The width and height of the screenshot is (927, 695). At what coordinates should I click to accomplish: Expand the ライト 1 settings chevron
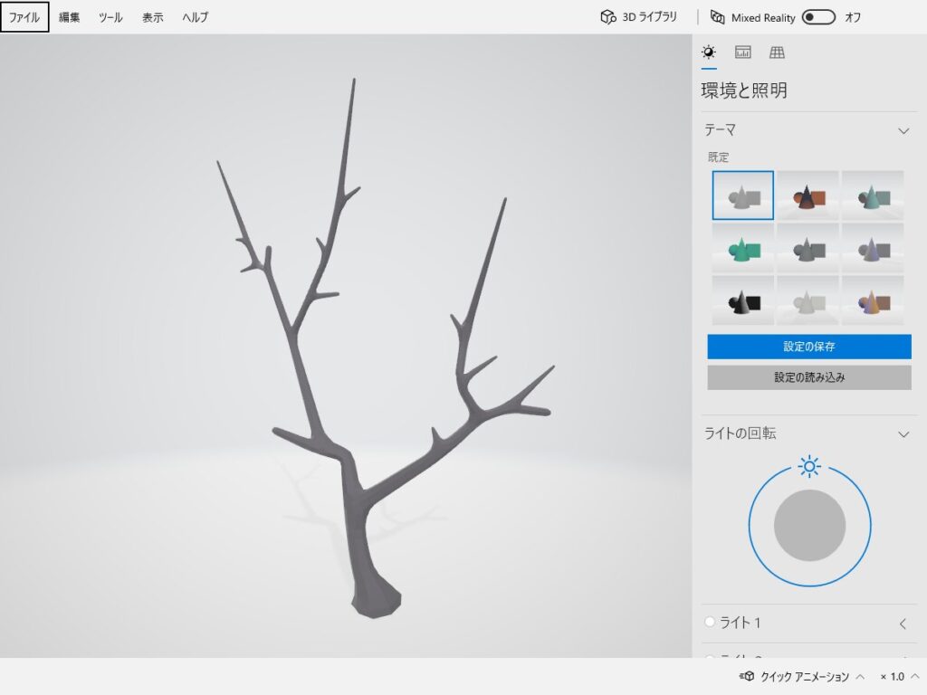point(903,624)
